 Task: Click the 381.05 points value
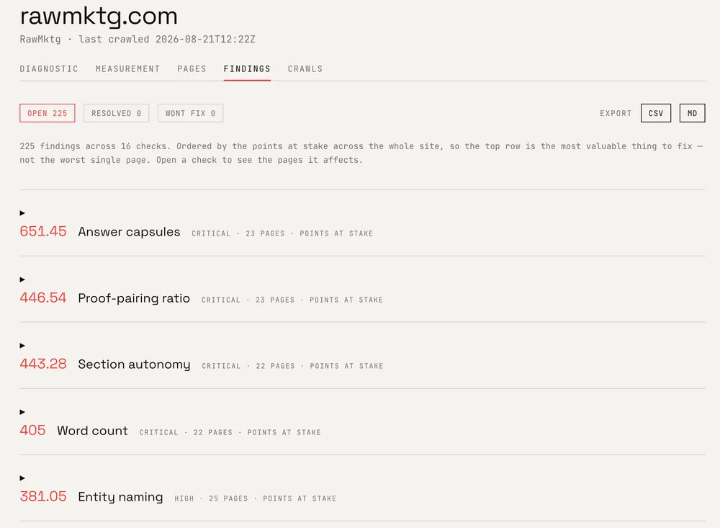tap(43, 496)
